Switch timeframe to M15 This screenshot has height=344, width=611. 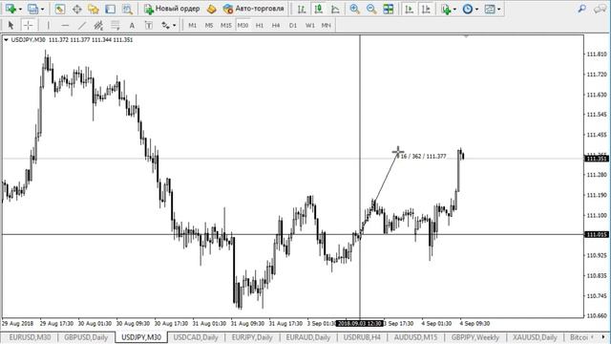click(x=225, y=26)
